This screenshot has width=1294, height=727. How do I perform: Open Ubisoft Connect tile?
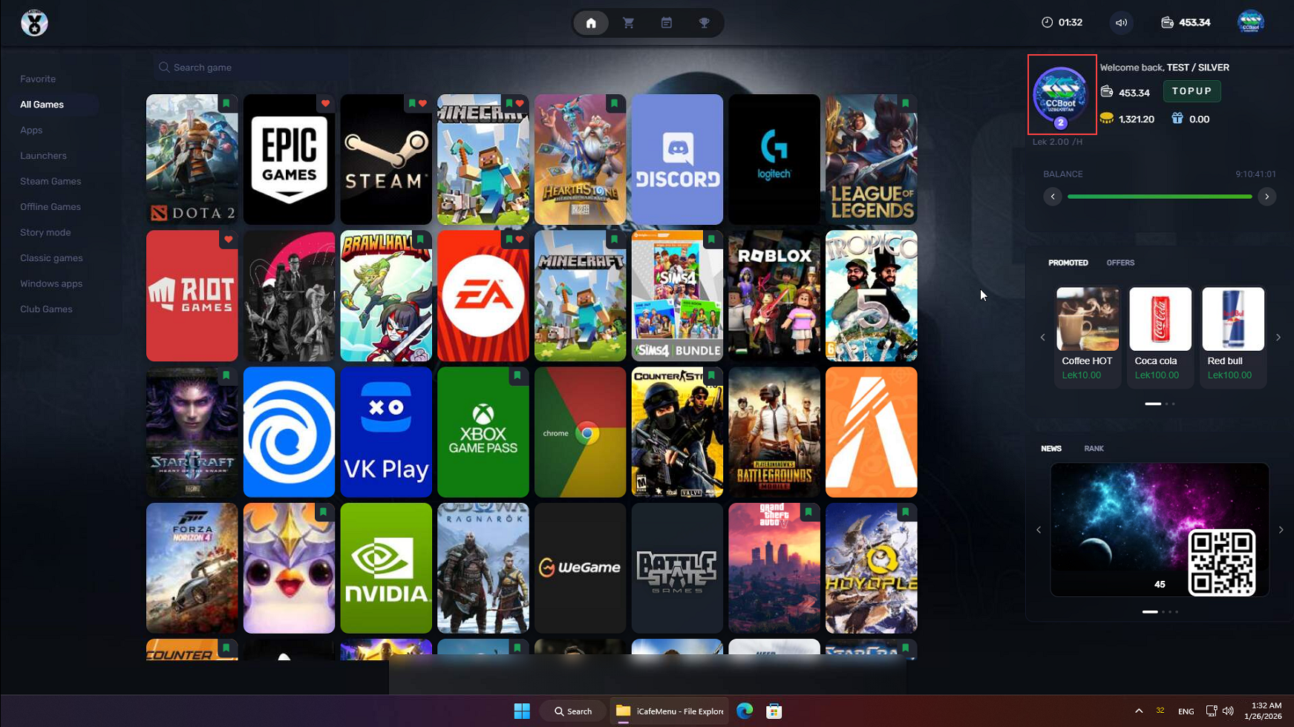(x=289, y=432)
